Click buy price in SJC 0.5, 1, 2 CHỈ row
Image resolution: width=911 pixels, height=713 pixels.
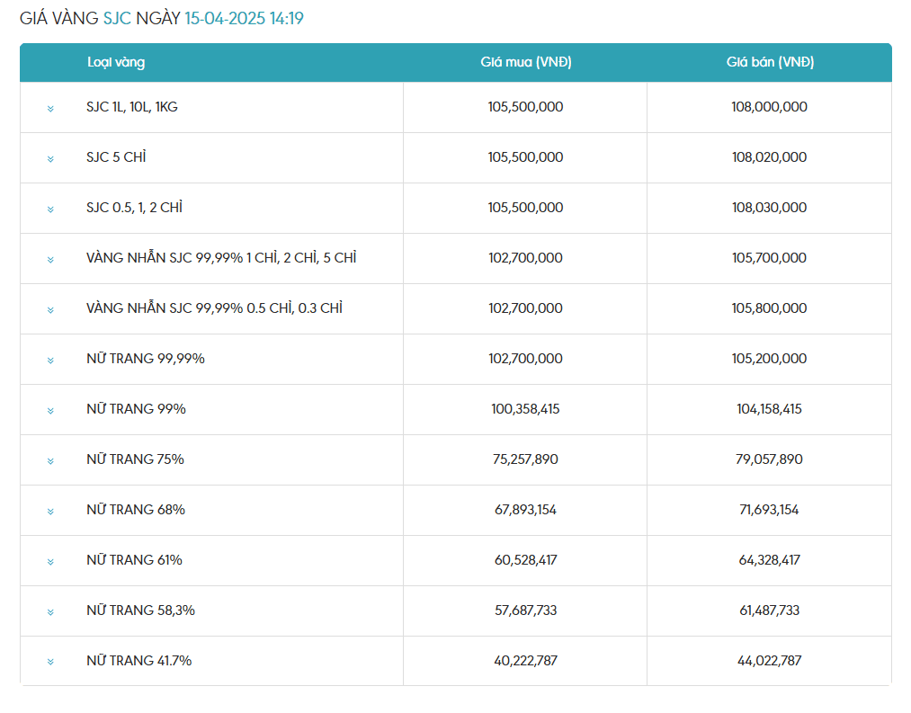tap(525, 208)
